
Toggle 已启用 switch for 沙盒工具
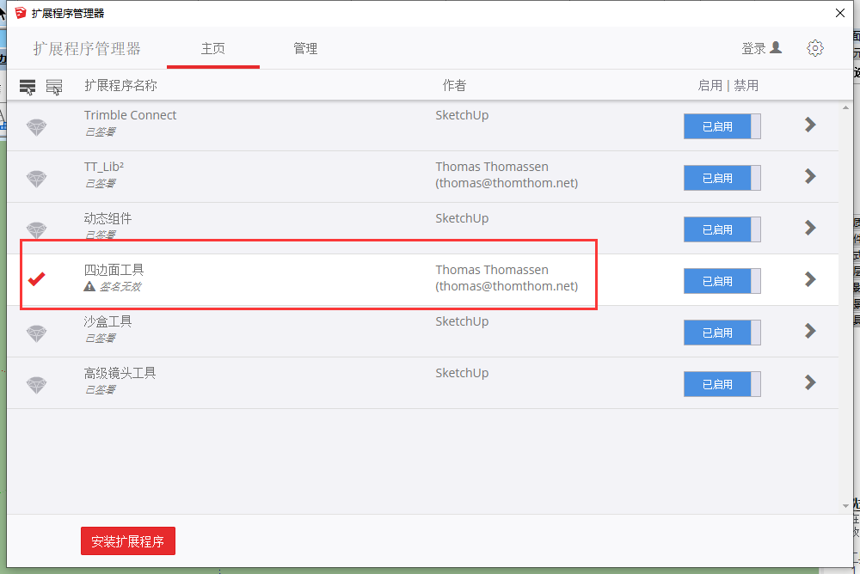[x=722, y=333]
